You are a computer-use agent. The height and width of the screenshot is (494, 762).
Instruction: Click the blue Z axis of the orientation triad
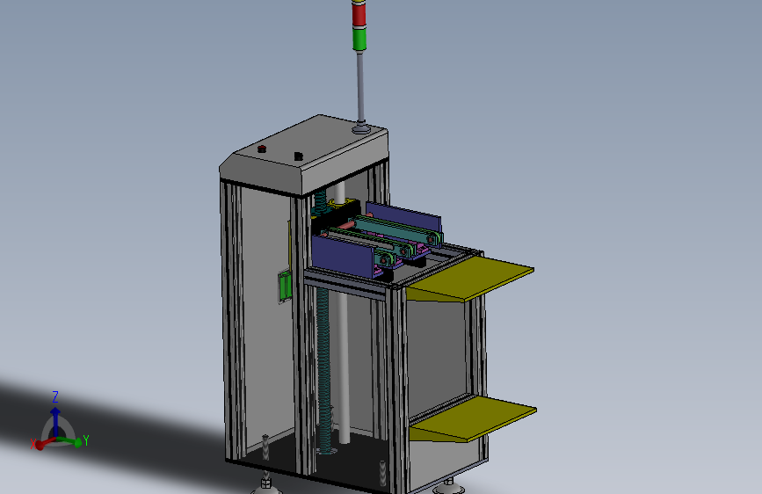click(54, 421)
